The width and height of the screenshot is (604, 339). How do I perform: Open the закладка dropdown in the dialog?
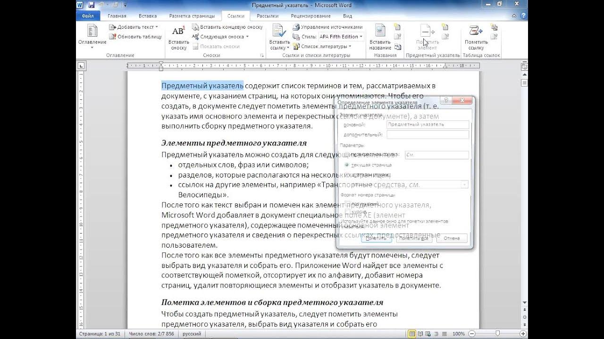pos(465,185)
